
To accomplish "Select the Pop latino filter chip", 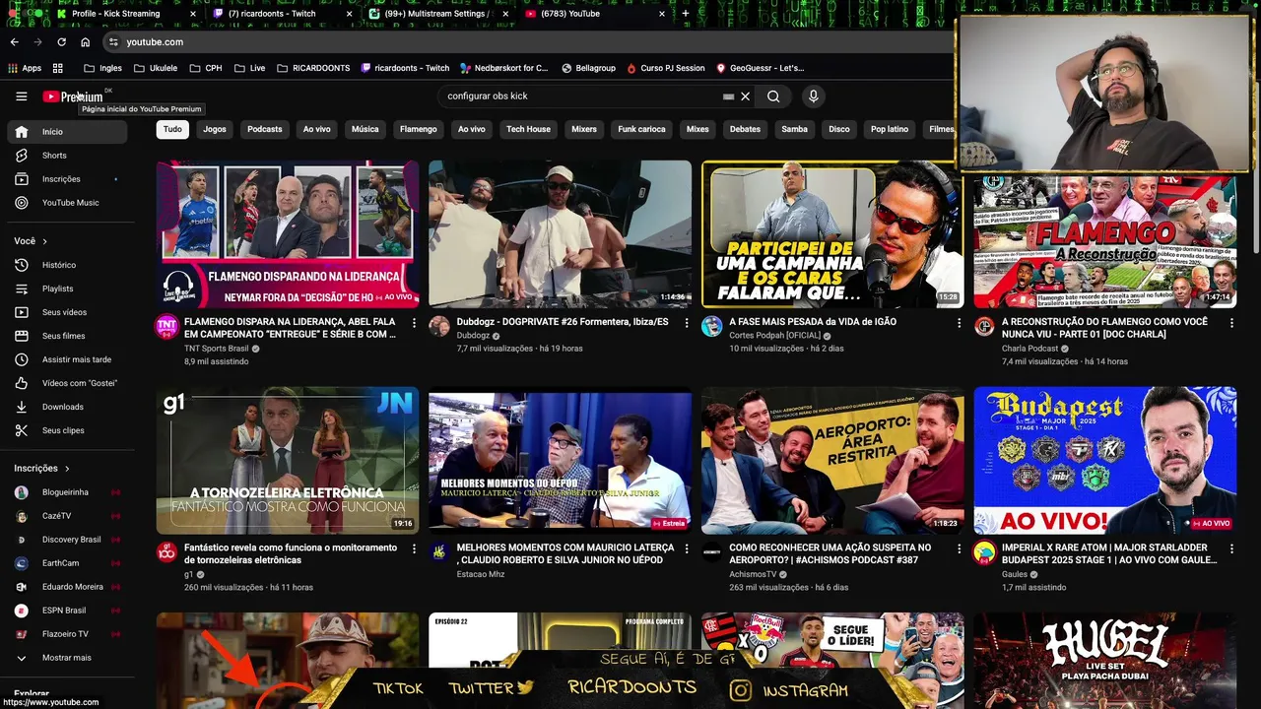I will pyautogui.click(x=890, y=129).
